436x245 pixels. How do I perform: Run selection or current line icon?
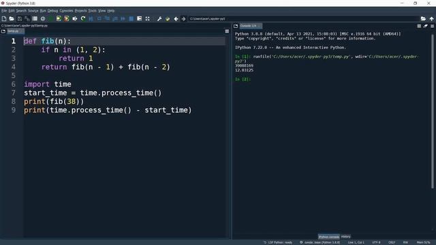tap(75, 18)
